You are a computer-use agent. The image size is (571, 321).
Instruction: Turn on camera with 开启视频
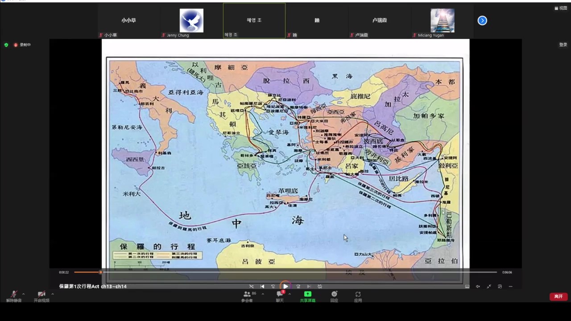(41, 296)
